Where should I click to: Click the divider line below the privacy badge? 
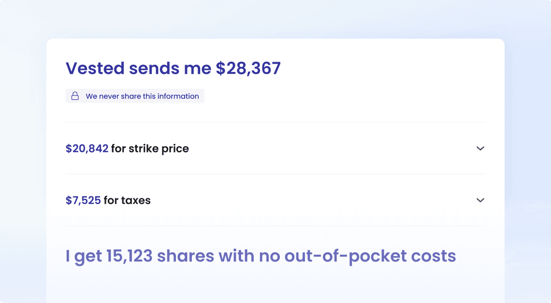(275, 123)
